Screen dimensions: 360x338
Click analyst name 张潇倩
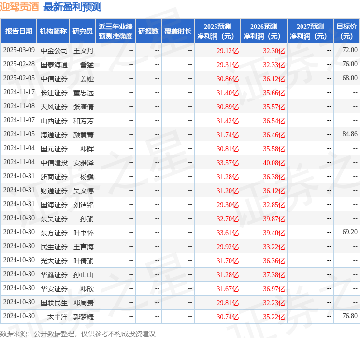(84, 107)
